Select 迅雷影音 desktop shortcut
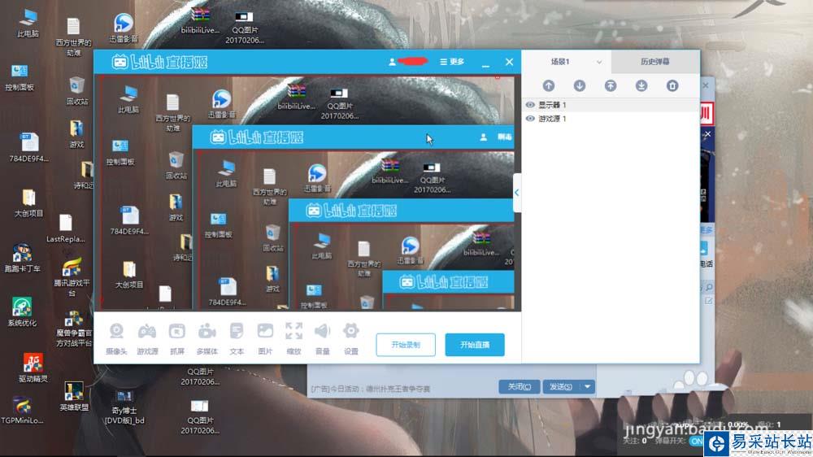Viewport: 813px width, 457px height. coord(124,28)
